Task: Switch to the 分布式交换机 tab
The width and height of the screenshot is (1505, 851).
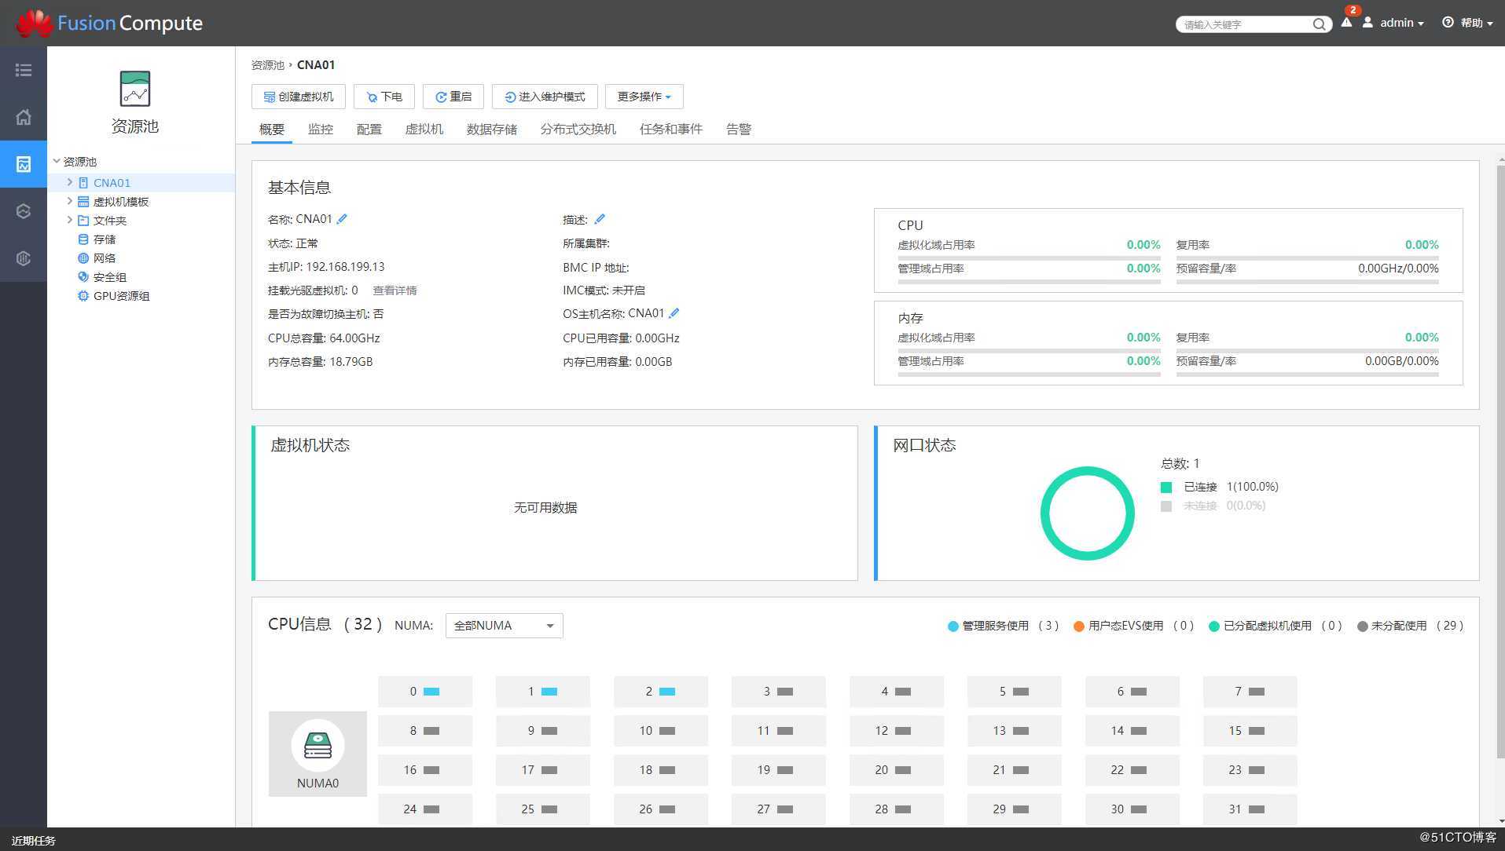Action: 578,129
